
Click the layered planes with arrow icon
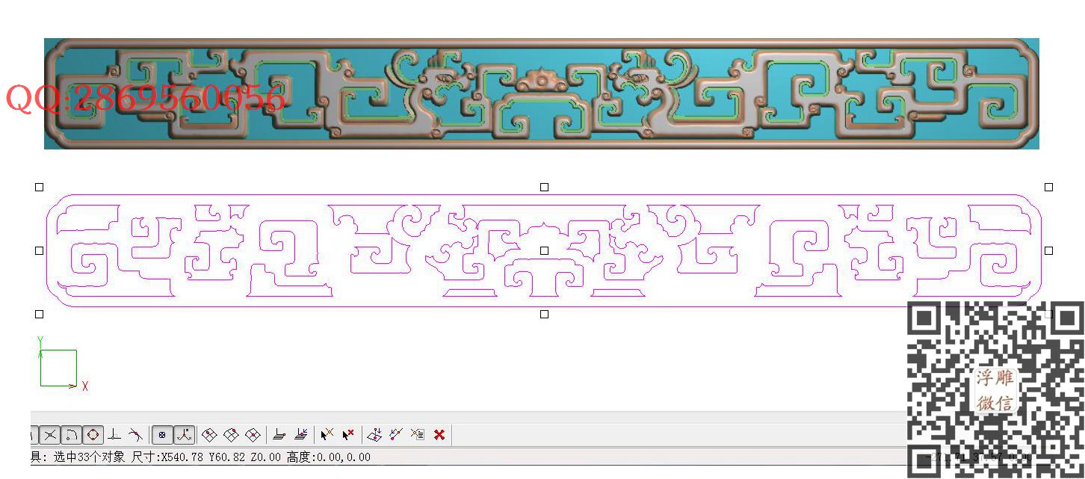(x=301, y=434)
